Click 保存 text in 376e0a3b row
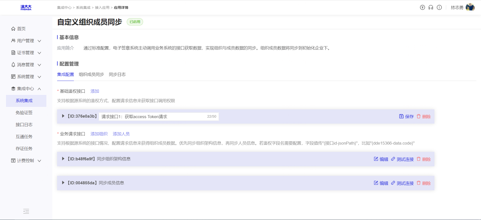The width and height of the screenshot is (481, 220). 409,117
